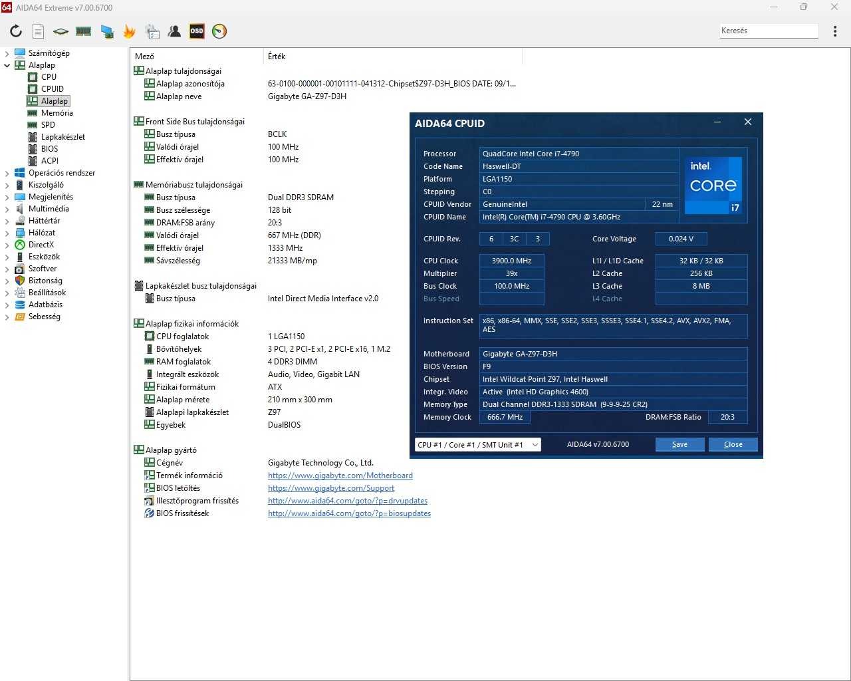Click the Érték column header

coord(393,57)
